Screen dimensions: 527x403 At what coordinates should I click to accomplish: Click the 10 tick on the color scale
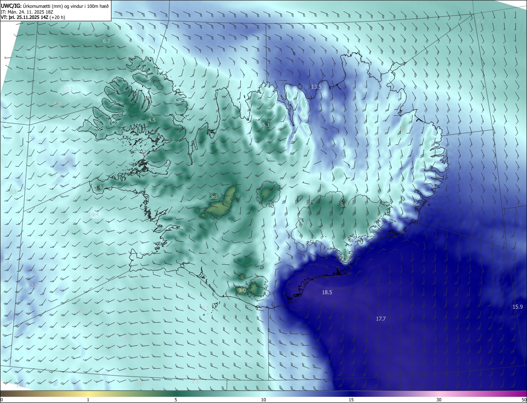click(263, 400)
